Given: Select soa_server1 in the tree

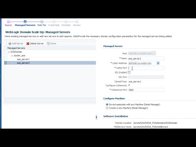Looking at the screenshot, I should [23, 59].
